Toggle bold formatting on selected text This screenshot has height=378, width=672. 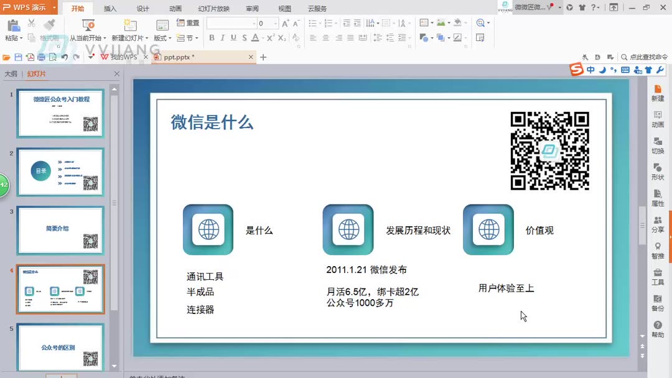click(x=212, y=37)
